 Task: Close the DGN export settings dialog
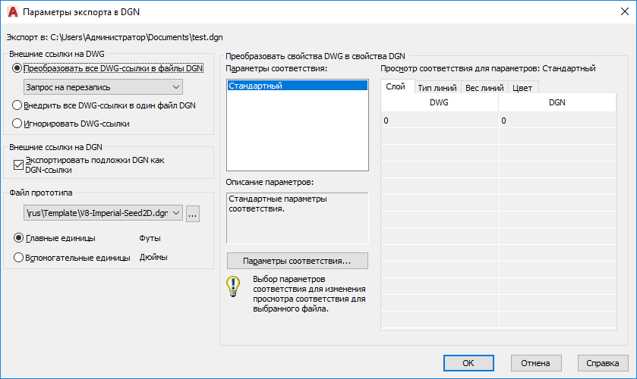pos(625,12)
